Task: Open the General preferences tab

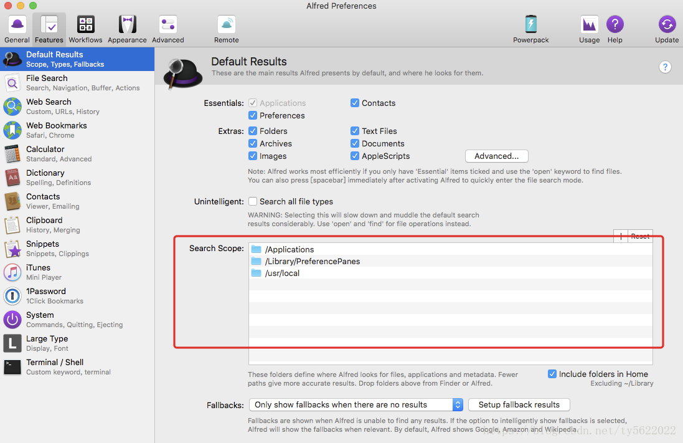Action: (x=17, y=29)
